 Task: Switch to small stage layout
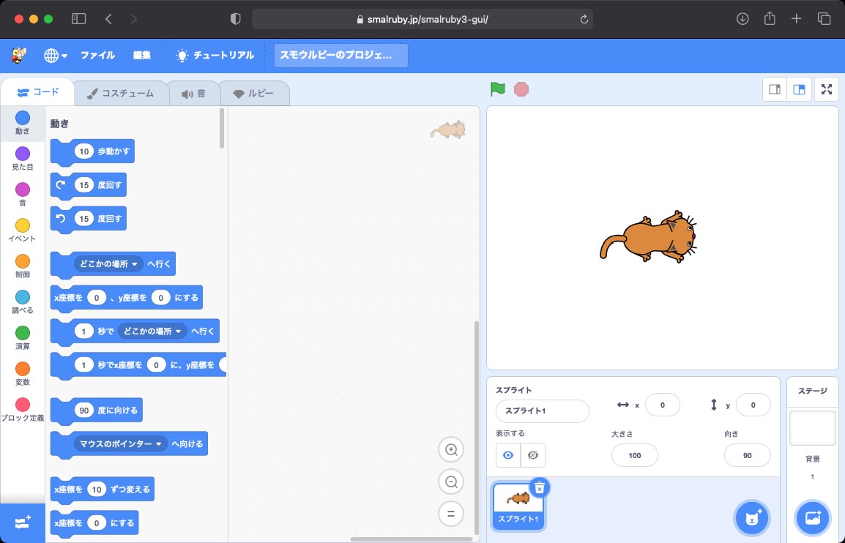pyautogui.click(x=775, y=89)
